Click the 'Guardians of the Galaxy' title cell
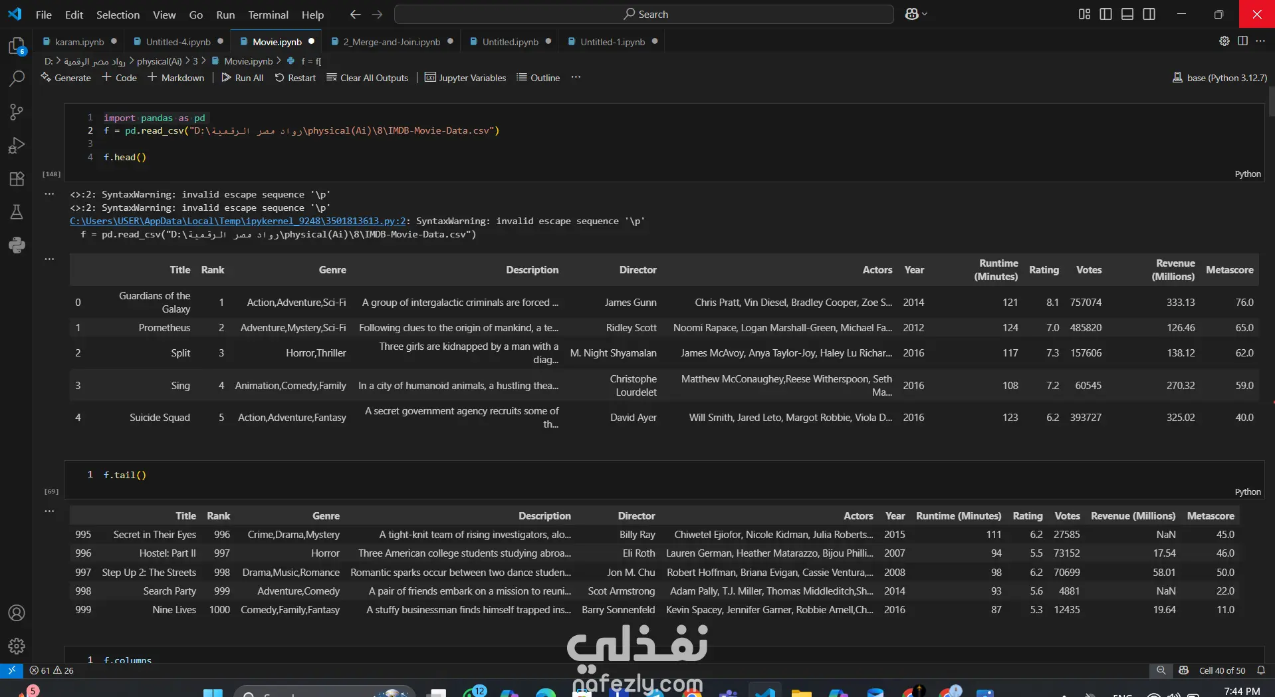This screenshot has width=1275, height=697. click(x=154, y=303)
